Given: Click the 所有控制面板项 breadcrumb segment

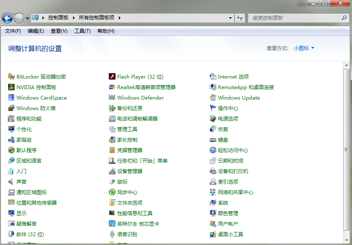Looking at the screenshot, I should click(x=97, y=18).
